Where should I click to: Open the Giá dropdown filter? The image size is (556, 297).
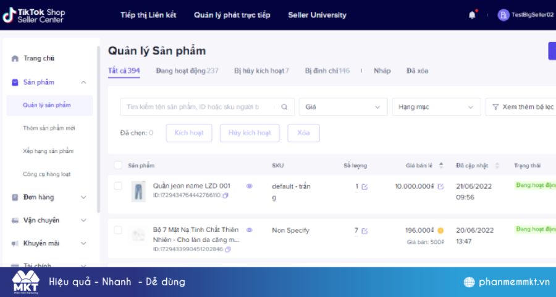click(x=343, y=107)
